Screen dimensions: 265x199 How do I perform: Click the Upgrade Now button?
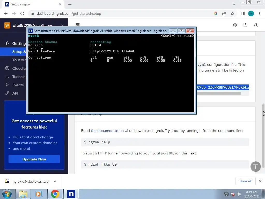tap(34, 159)
